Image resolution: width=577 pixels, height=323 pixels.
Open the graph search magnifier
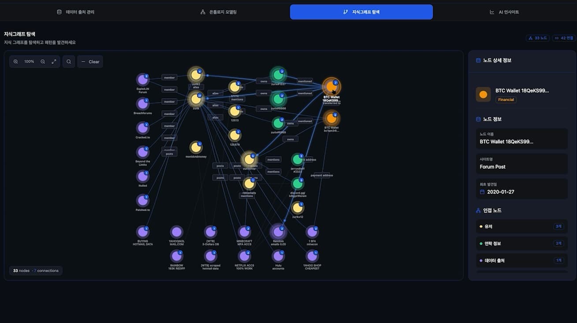(69, 62)
